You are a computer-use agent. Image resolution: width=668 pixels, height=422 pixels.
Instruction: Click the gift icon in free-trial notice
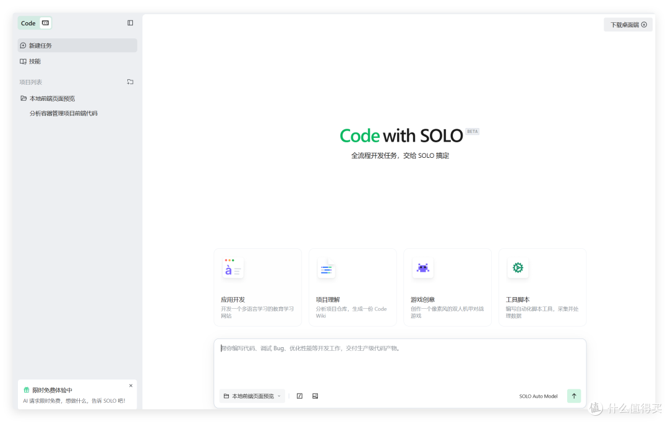pyautogui.click(x=27, y=390)
